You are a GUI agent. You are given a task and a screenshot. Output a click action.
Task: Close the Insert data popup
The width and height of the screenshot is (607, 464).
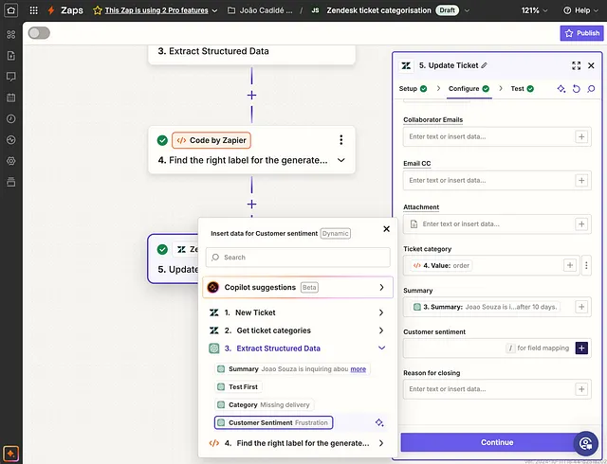(x=386, y=229)
